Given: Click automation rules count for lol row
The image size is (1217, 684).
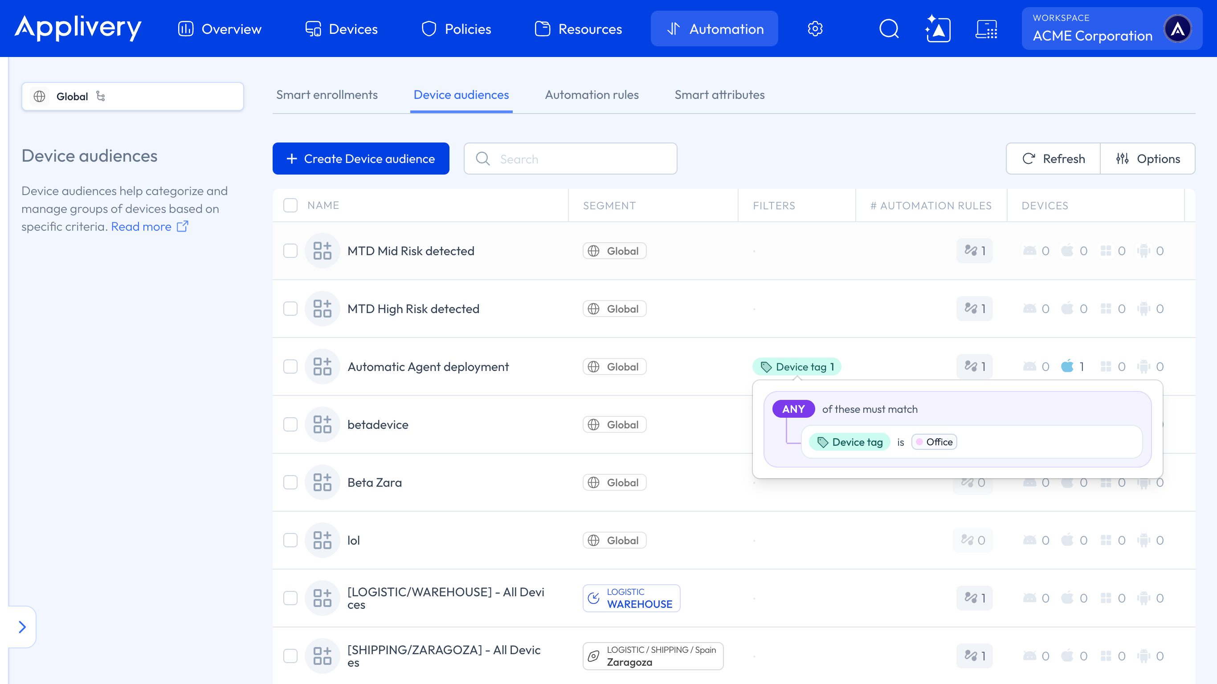Looking at the screenshot, I should tap(973, 540).
